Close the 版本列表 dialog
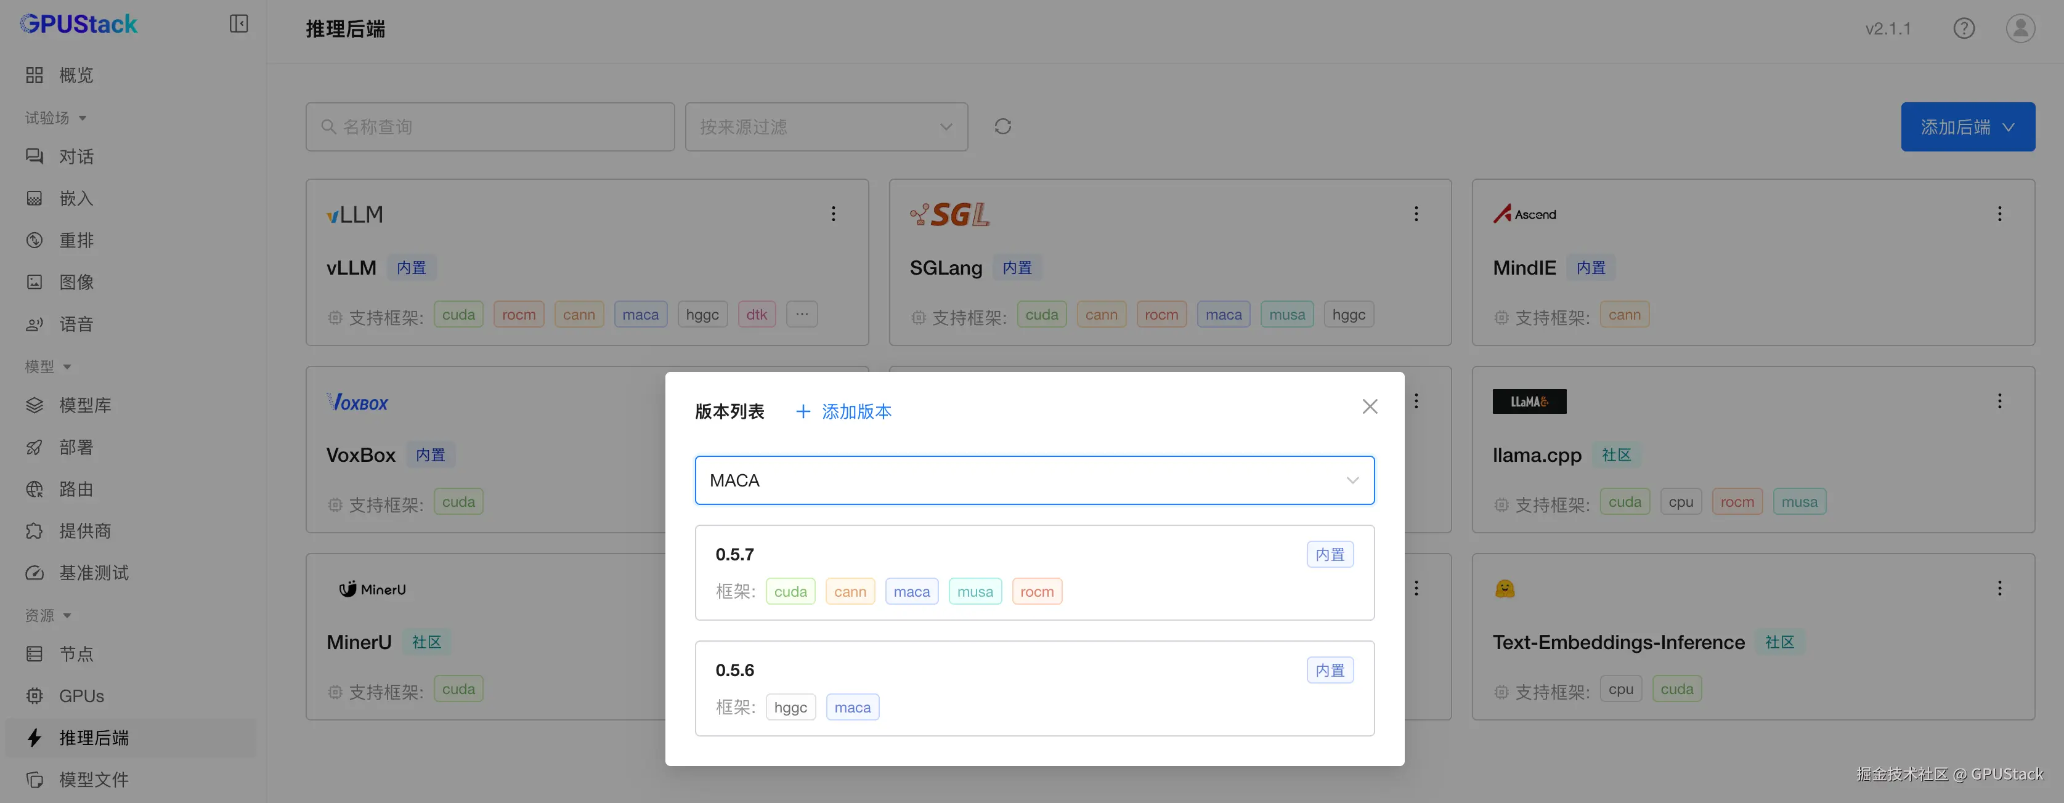2064x803 pixels. [x=1369, y=406]
